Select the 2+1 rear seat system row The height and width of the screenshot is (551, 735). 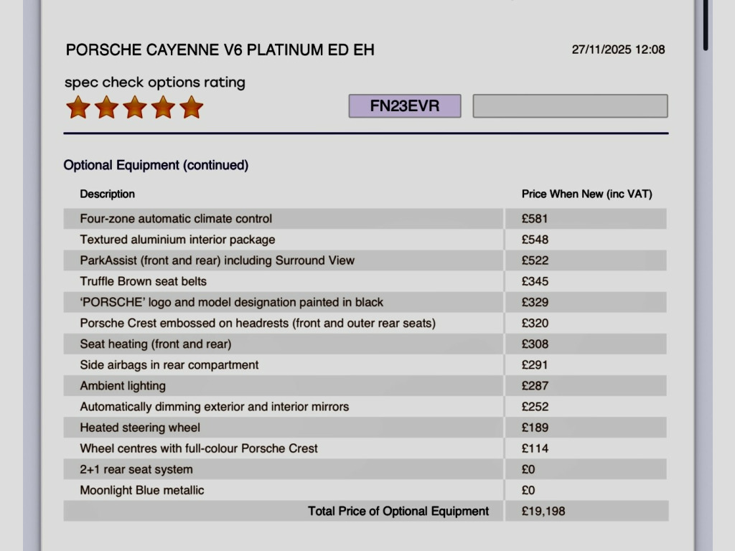(x=136, y=470)
